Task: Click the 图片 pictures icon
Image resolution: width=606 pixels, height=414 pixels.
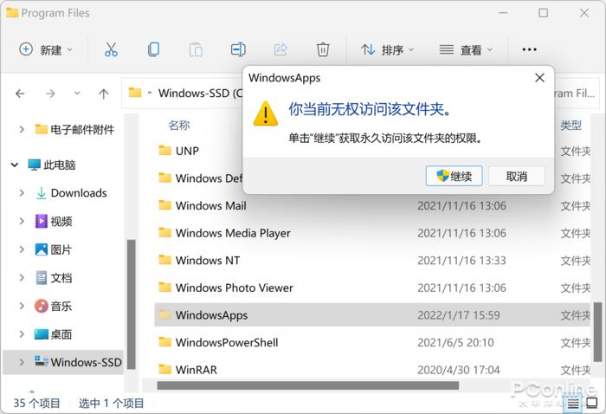Action: pyautogui.click(x=41, y=249)
